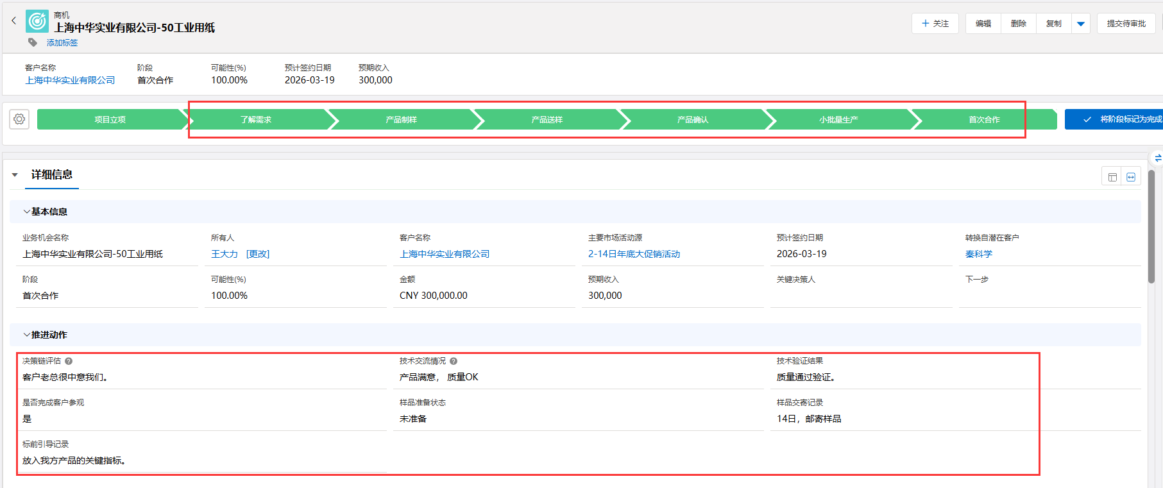The width and height of the screenshot is (1163, 488).
Task: Click help icon next to 技术交流情况
Action: (454, 361)
